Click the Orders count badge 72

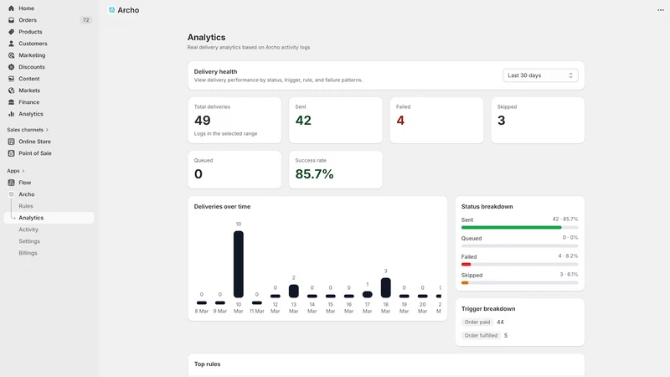[x=86, y=20]
